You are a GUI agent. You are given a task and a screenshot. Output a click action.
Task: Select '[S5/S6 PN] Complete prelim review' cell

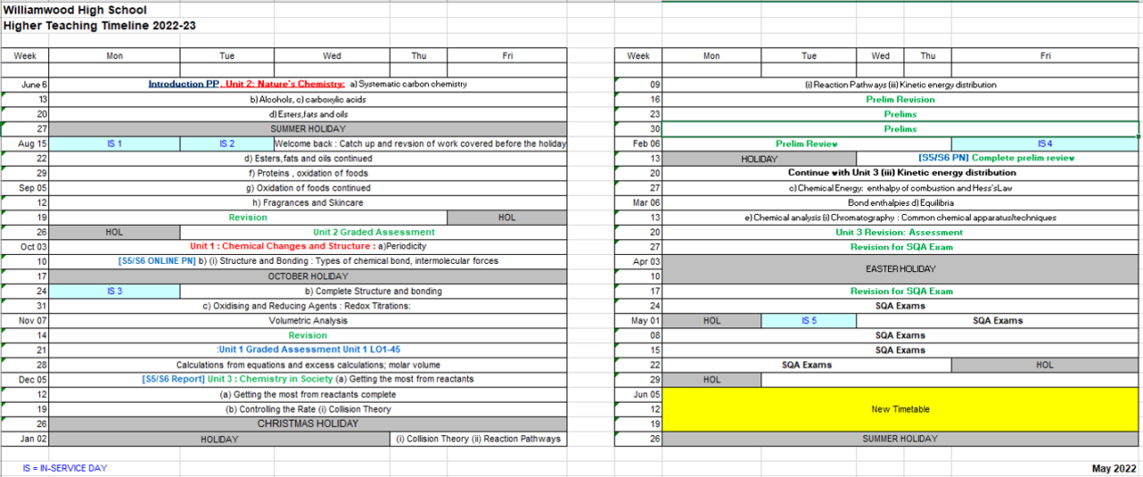click(x=998, y=159)
